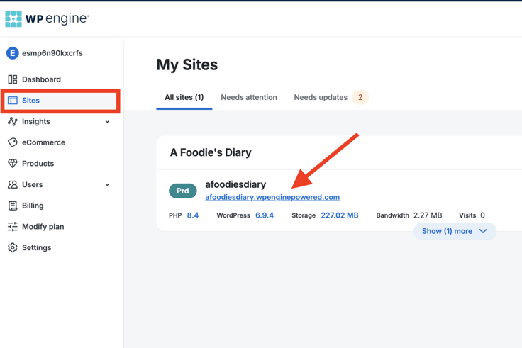Click the Needs updates count badge 2

(360, 98)
